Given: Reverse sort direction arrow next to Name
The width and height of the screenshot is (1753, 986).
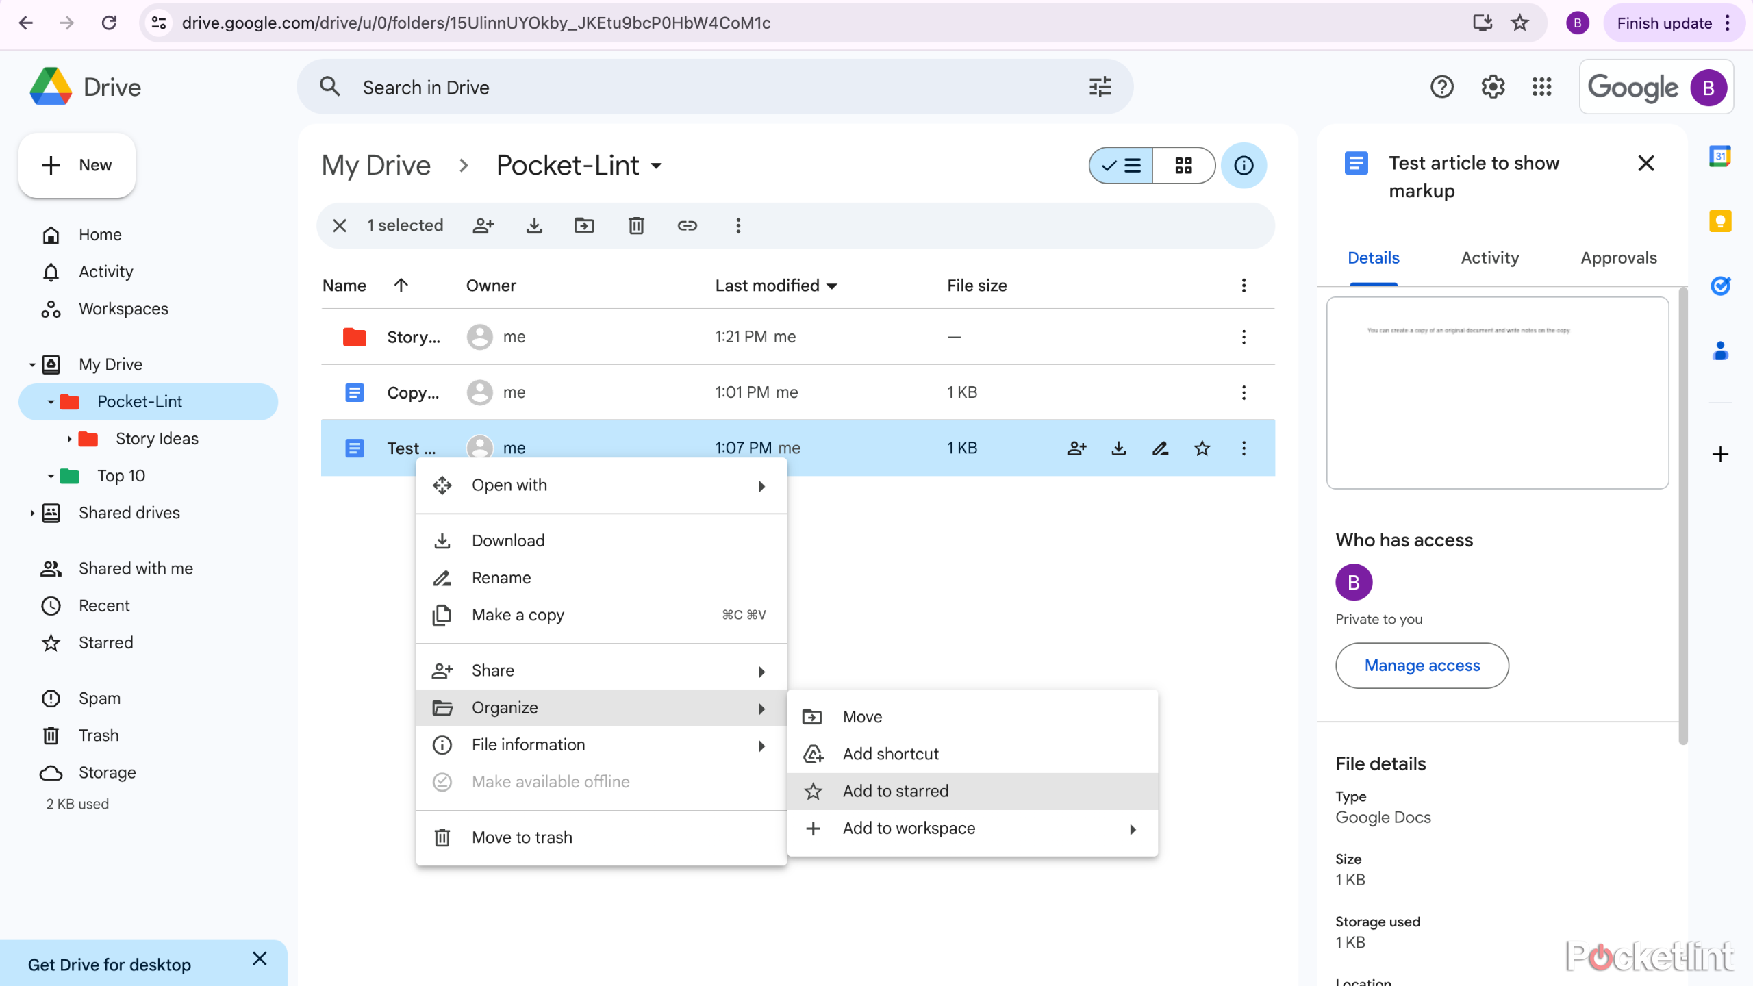Looking at the screenshot, I should click(401, 285).
